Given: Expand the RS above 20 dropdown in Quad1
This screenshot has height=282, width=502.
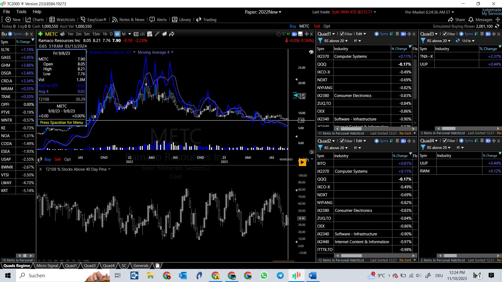Looking at the screenshot, I should 336,41.
